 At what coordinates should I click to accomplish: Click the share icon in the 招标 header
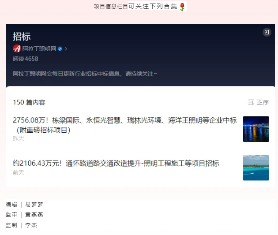[266, 32]
